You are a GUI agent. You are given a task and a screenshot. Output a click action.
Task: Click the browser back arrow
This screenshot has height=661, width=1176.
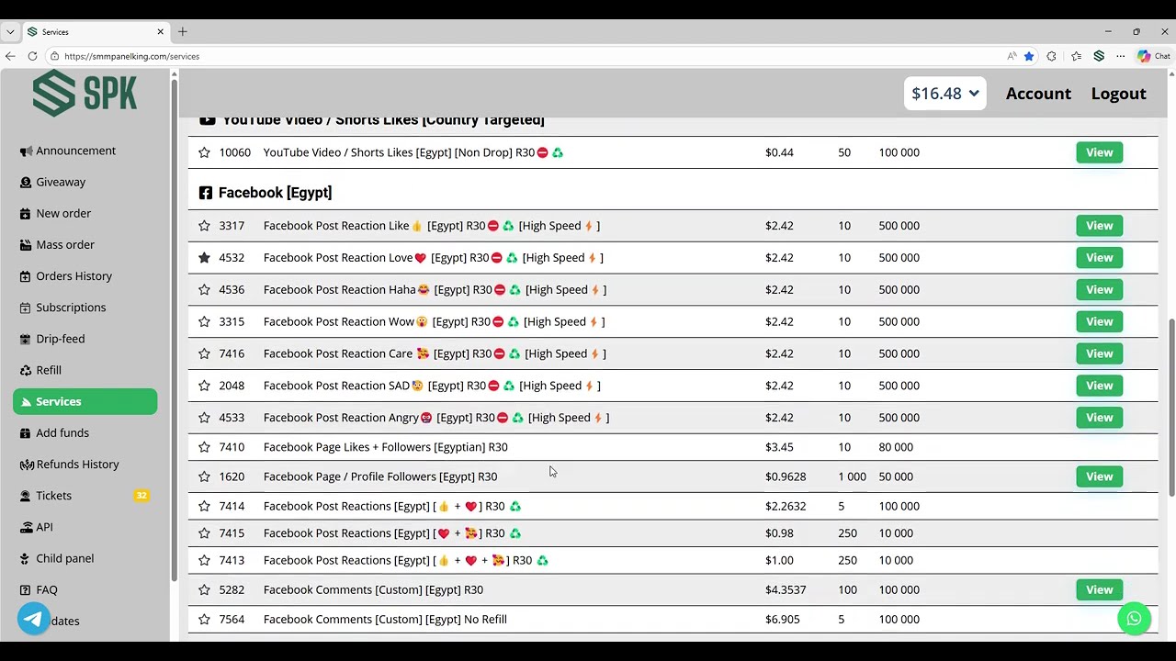(10, 56)
